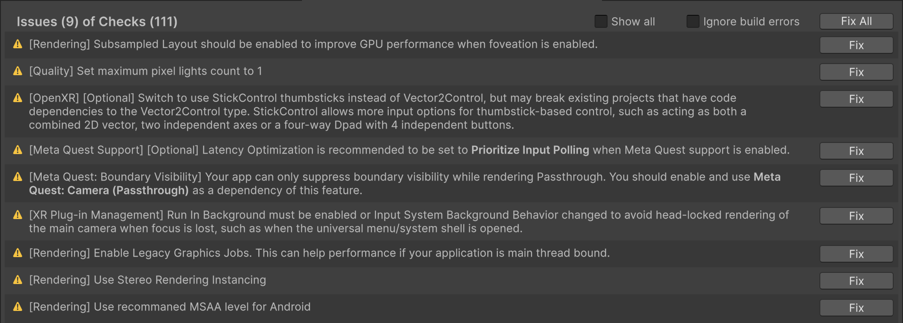Toggle the Ignore build errors checkbox
This screenshot has width=903, height=323.
pos(693,21)
